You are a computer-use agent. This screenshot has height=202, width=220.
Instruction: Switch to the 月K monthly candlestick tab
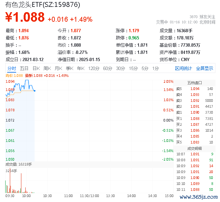(x=58, y=69)
